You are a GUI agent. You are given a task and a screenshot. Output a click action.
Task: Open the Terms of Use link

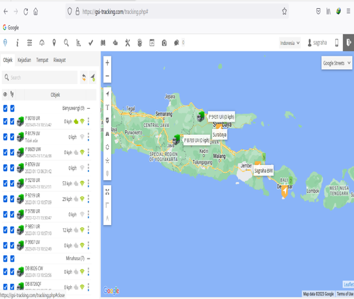[345, 294]
